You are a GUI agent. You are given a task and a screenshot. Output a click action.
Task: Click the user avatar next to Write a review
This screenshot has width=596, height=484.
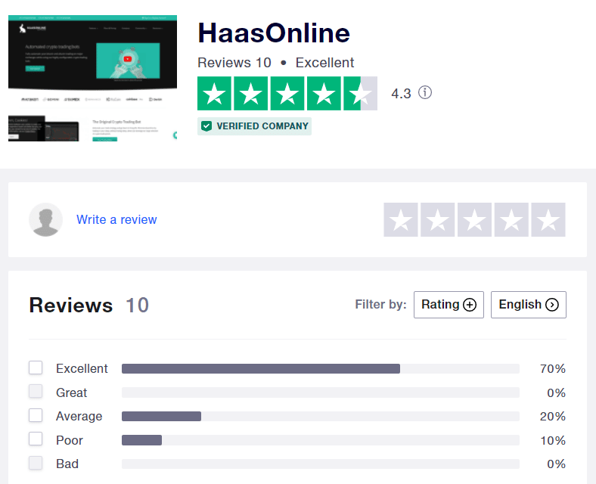click(45, 219)
